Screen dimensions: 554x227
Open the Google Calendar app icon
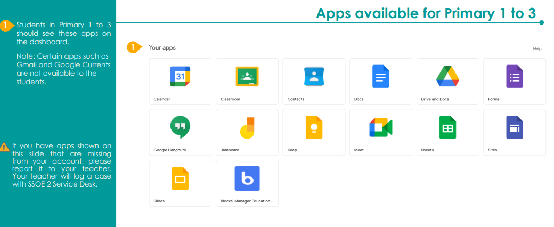pos(180,76)
